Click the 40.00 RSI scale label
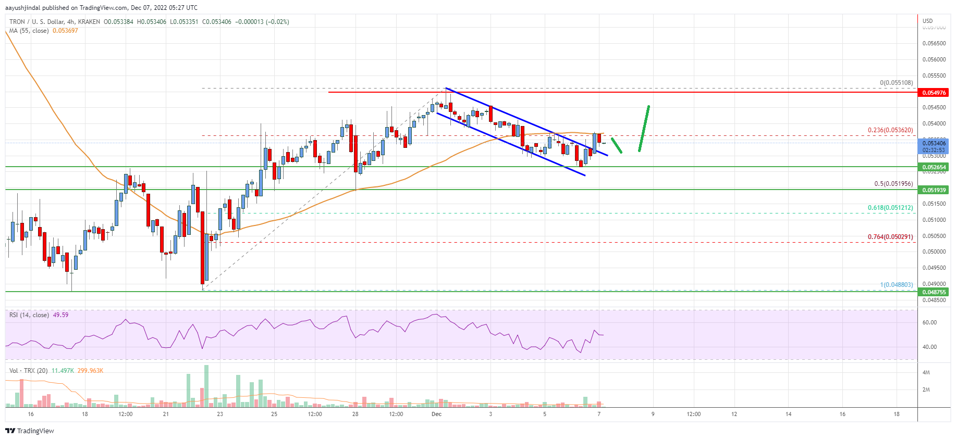This screenshot has height=440, width=956. pyautogui.click(x=929, y=347)
